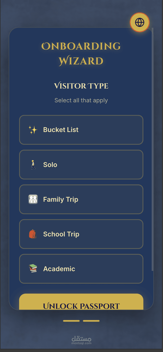Viewport: 163px width, 352px height.
Task: Enable the Family Trip option
Action: [81, 199]
